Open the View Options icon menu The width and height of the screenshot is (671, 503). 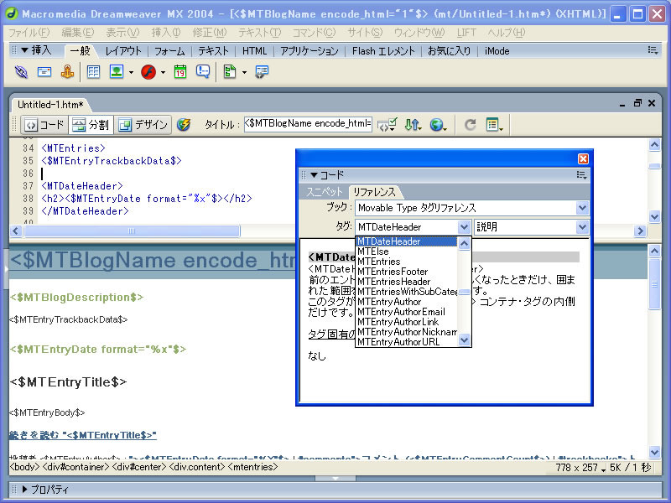click(494, 124)
